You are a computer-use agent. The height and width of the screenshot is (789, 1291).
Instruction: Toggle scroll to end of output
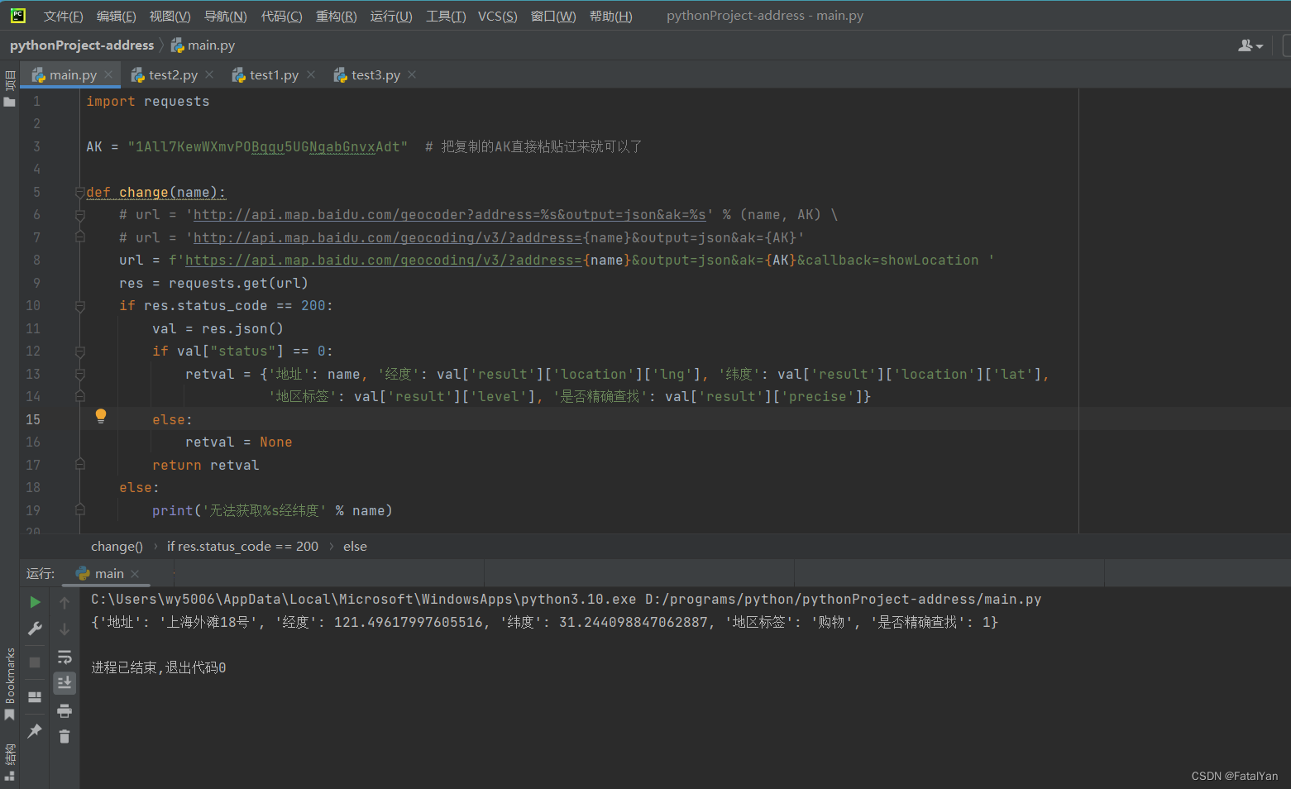pos(65,683)
